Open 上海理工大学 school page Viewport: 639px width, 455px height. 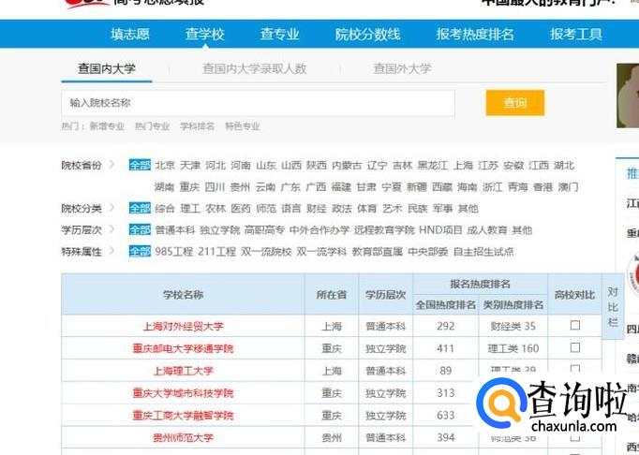tap(183, 371)
